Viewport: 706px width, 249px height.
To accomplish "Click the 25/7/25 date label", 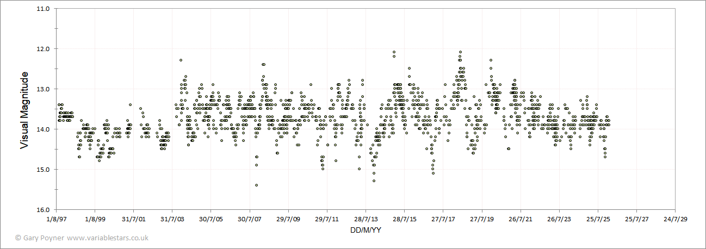I will tap(598, 219).
